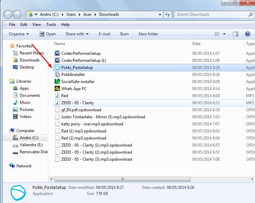255x203 pixels.
Task: Click the gf_IN.pdf.opdownload blank file icon
Action: (x=57, y=110)
